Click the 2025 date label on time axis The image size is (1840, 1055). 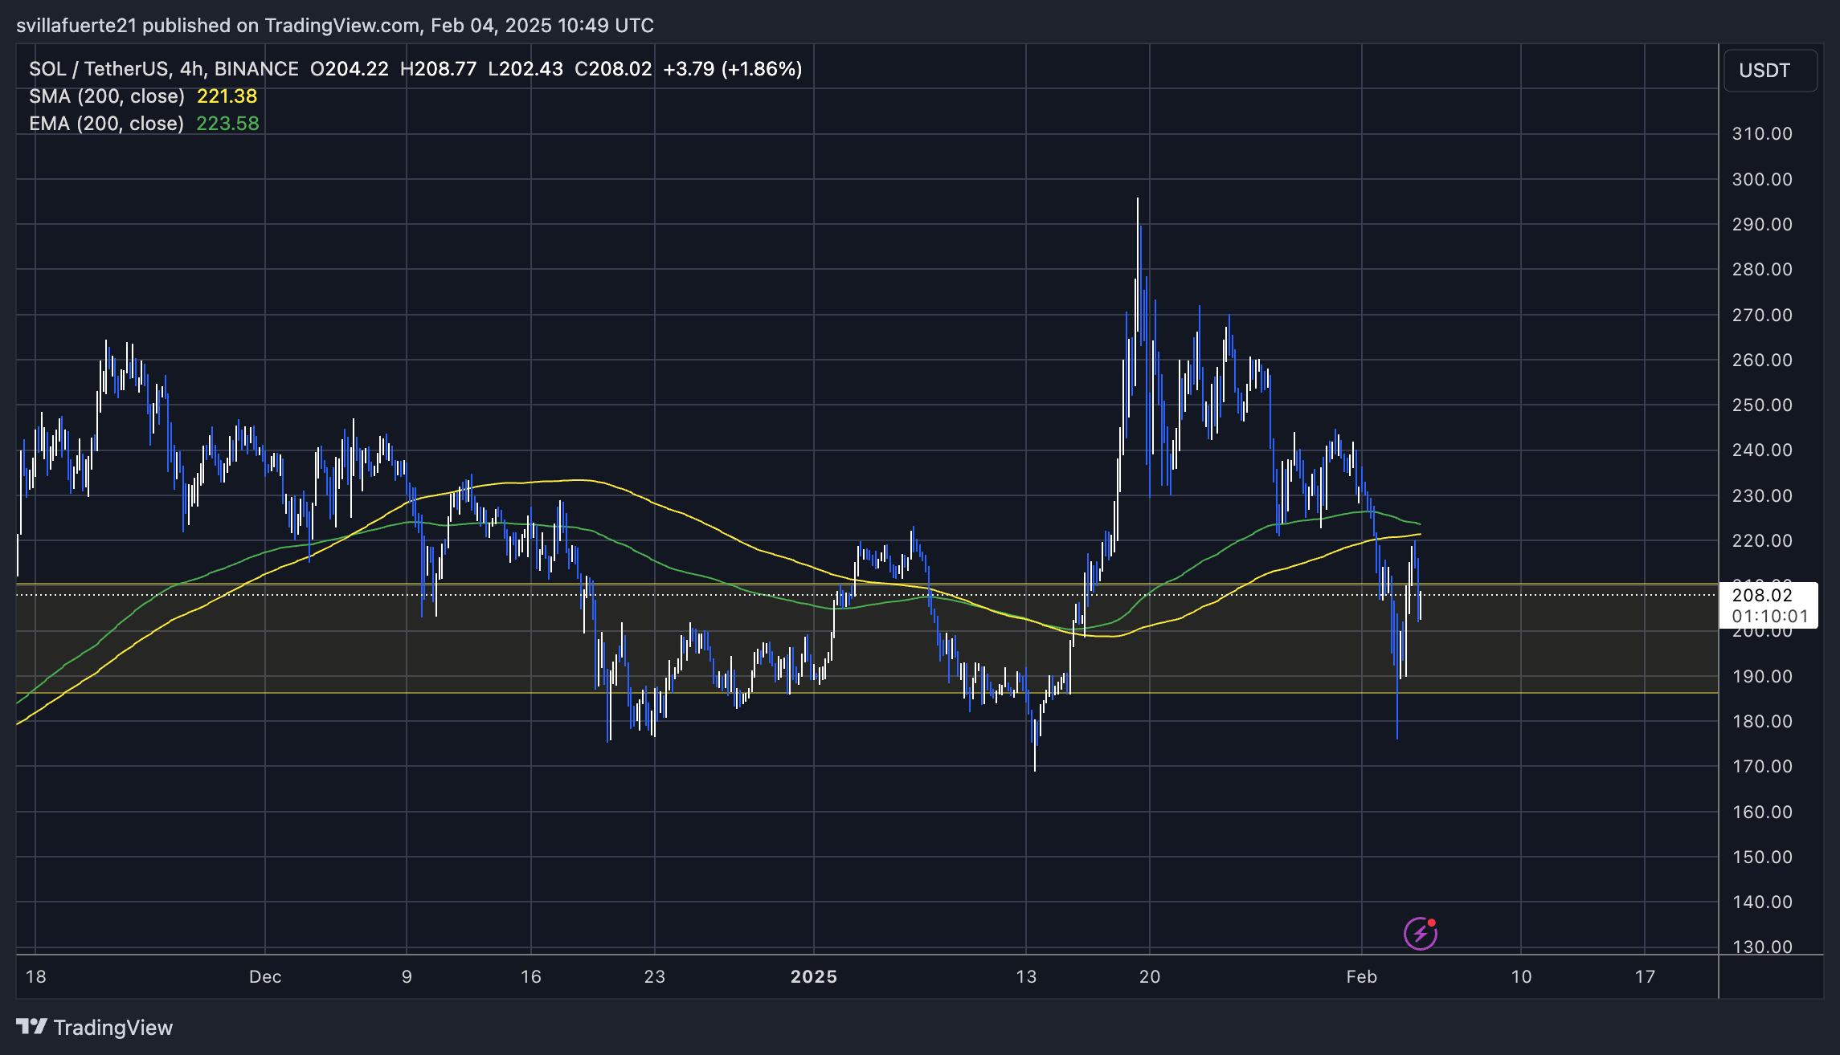pyautogui.click(x=814, y=976)
